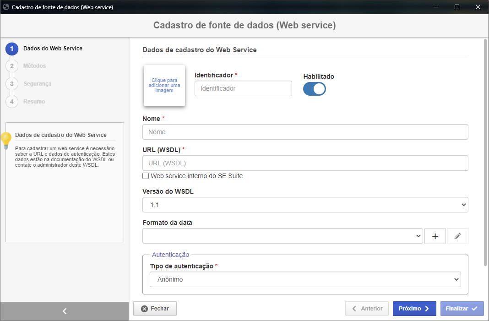Click the Versão do WSDL label
This screenshot has height=321, width=489.
pyautogui.click(x=168, y=191)
